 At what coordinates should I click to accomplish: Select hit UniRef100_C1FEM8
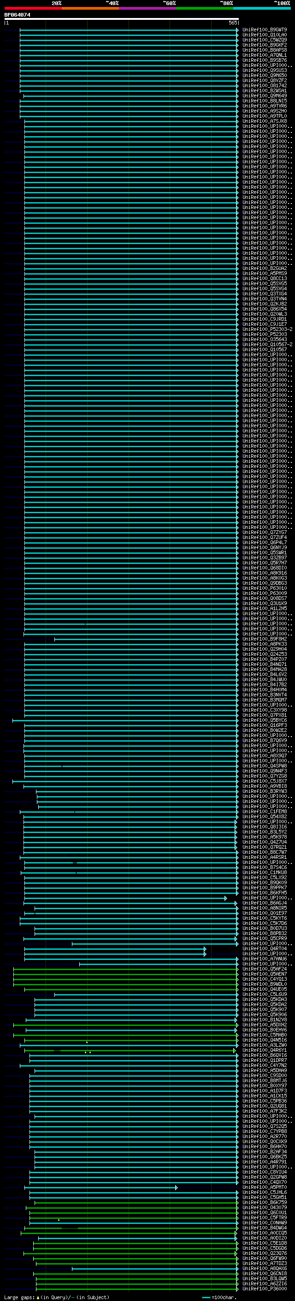(x=264, y=812)
